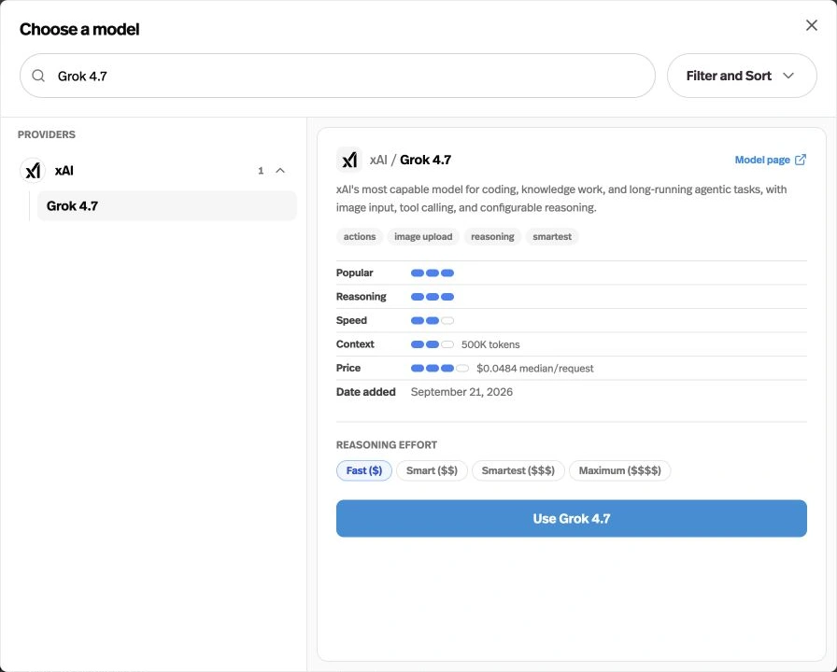The width and height of the screenshot is (837, 672).
Task: Select Grok 4.7 in the provider tree
Action: 166,206
